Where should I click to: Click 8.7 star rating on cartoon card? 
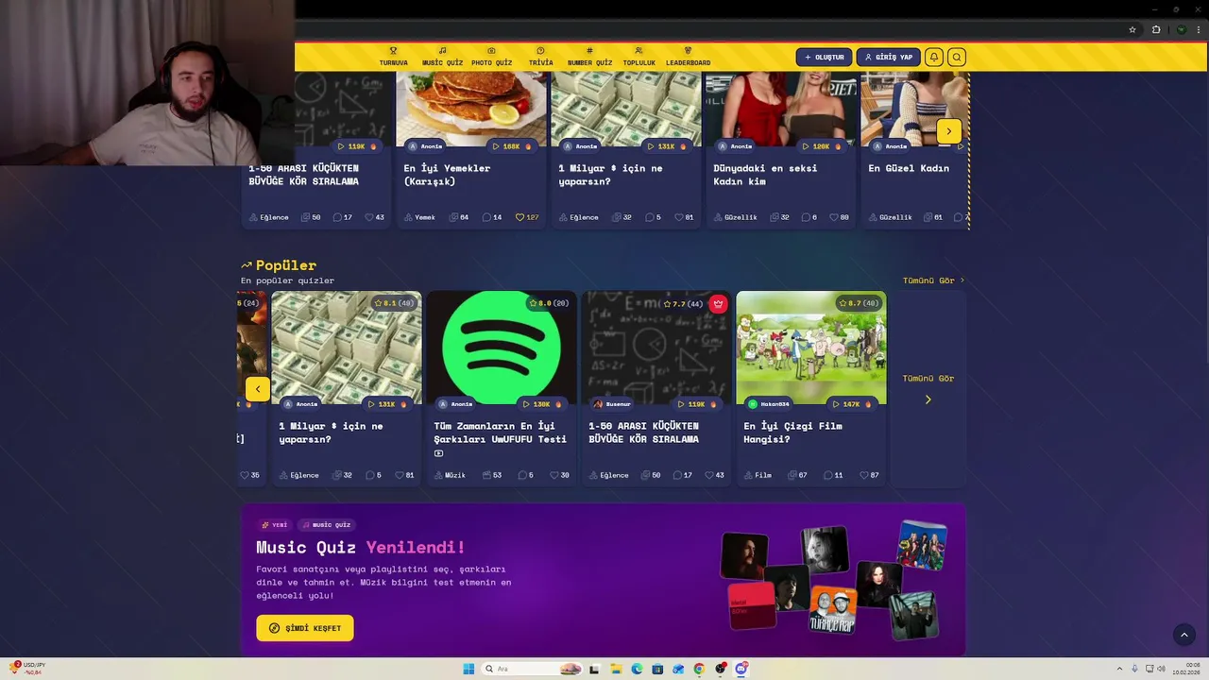click(x=859, y=303)
